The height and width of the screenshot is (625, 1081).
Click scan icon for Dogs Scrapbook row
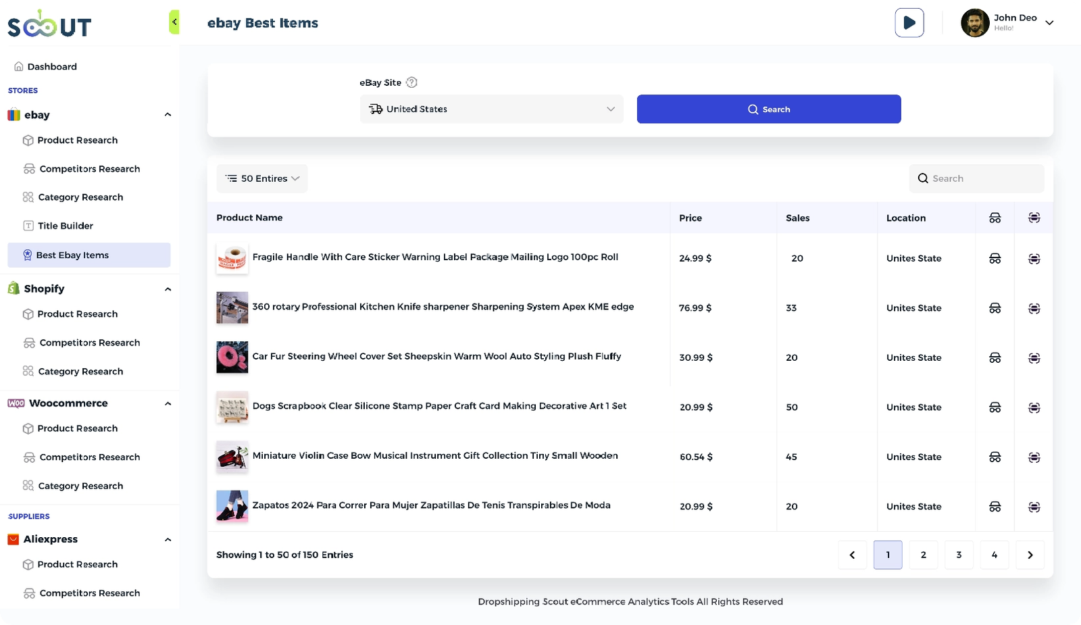point(1034,407)
